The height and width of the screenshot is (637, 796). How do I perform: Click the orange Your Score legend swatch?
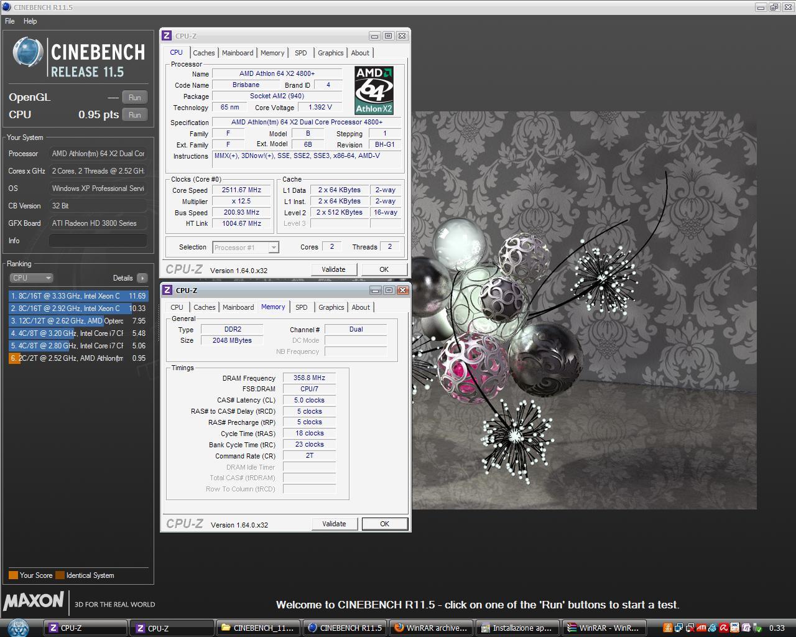(x=13, y=575)
